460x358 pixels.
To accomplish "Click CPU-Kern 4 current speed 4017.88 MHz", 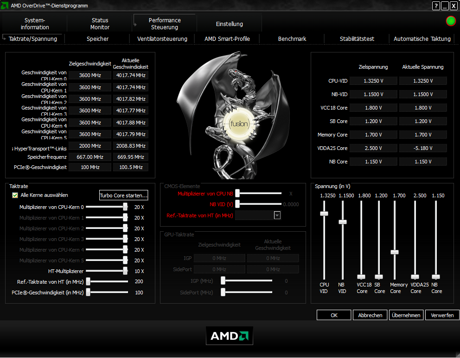I will pos(131,123).
